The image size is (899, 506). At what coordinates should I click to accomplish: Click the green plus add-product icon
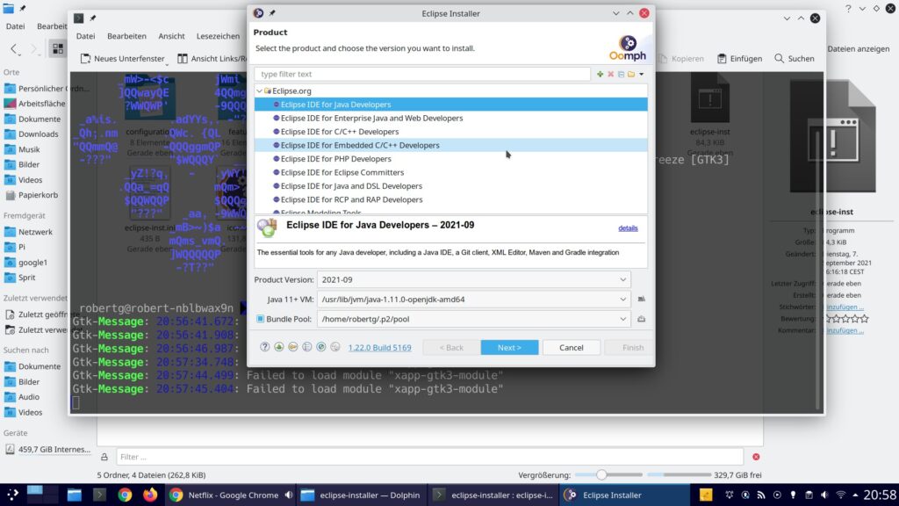pyautogui.click(x=600, y=74)
